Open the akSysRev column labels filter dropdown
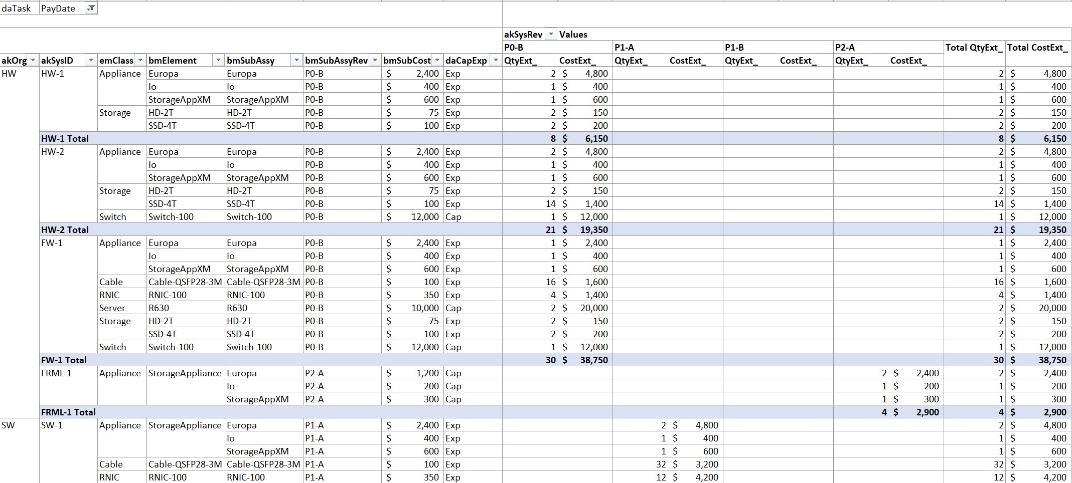Viewport: 1072px width, 483px height. click(x=550, y=34)
